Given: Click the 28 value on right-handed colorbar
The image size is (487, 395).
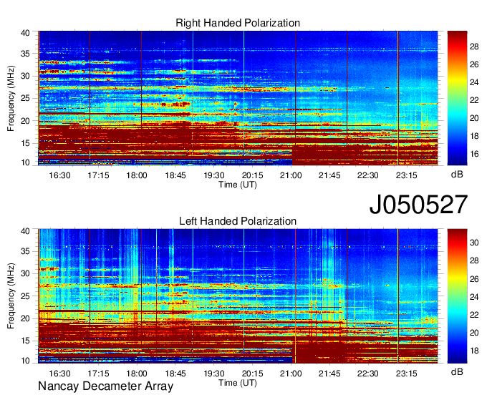Looking at the screenshot, I should (474, 47).
